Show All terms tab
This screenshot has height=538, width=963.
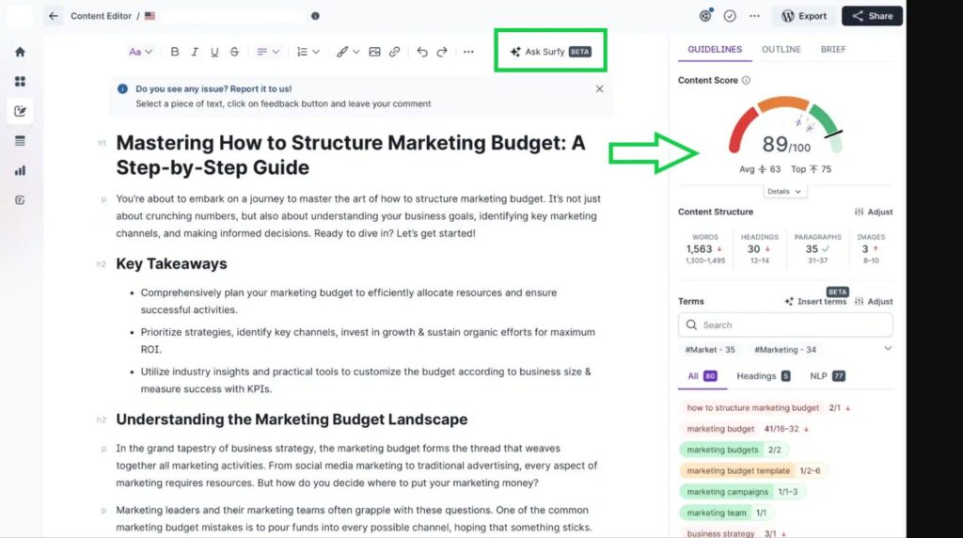(x=702, y=376)
